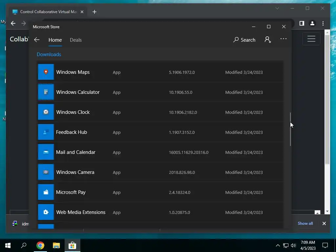Viewport: 336px width, 252px height.
Task: Open the Windows Start menu
Action: coord(8,245)
